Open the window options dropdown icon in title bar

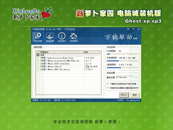pos(128,29)
